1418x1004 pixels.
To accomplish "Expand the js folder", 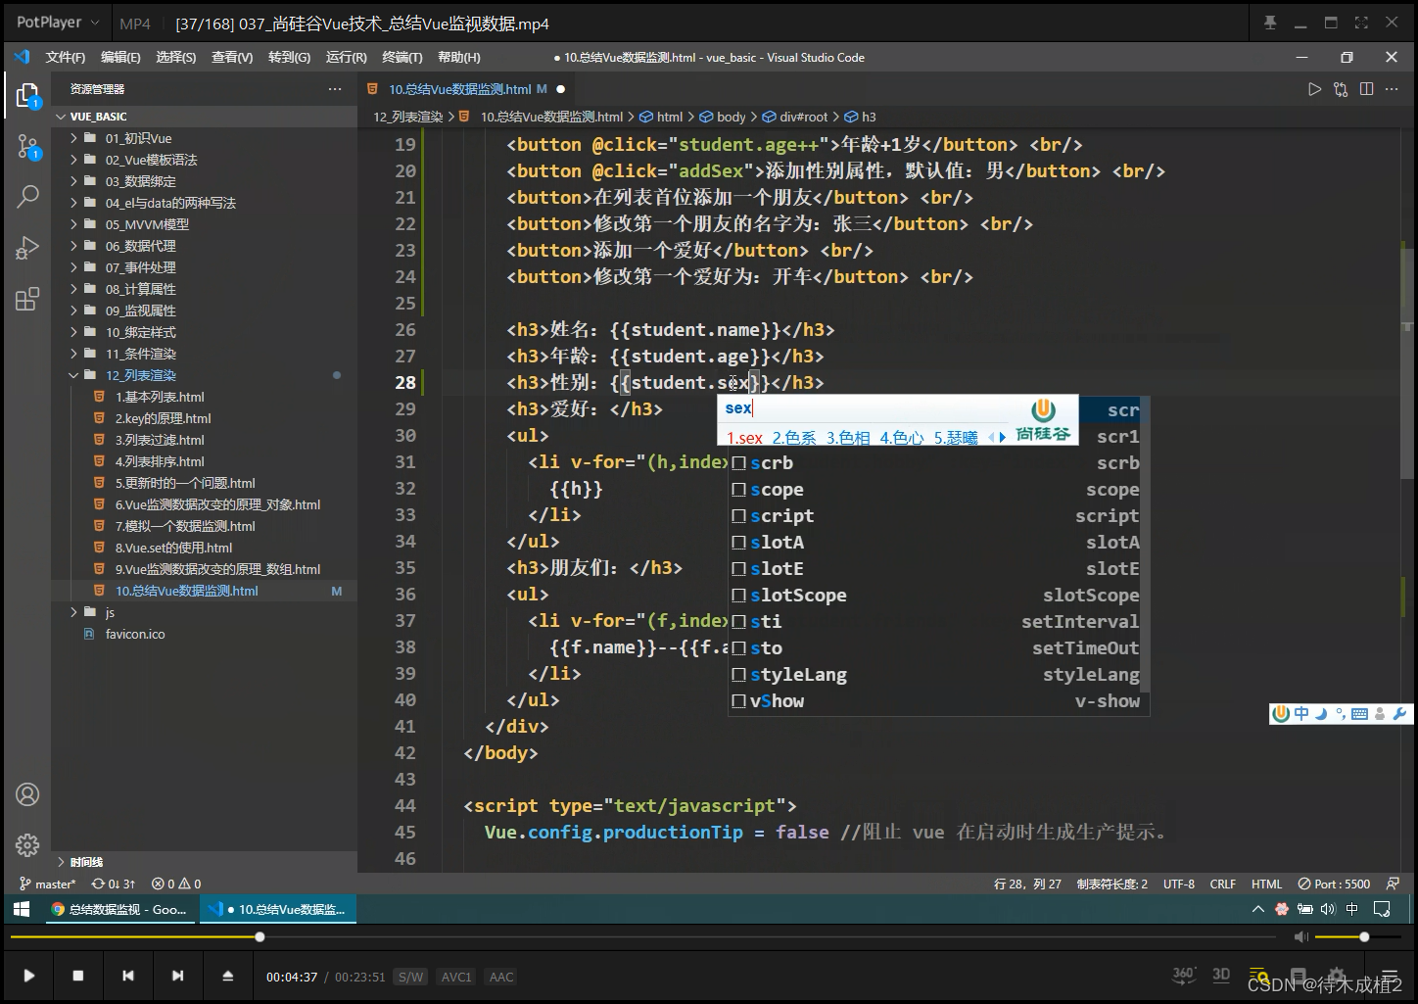I will [110, 612].
